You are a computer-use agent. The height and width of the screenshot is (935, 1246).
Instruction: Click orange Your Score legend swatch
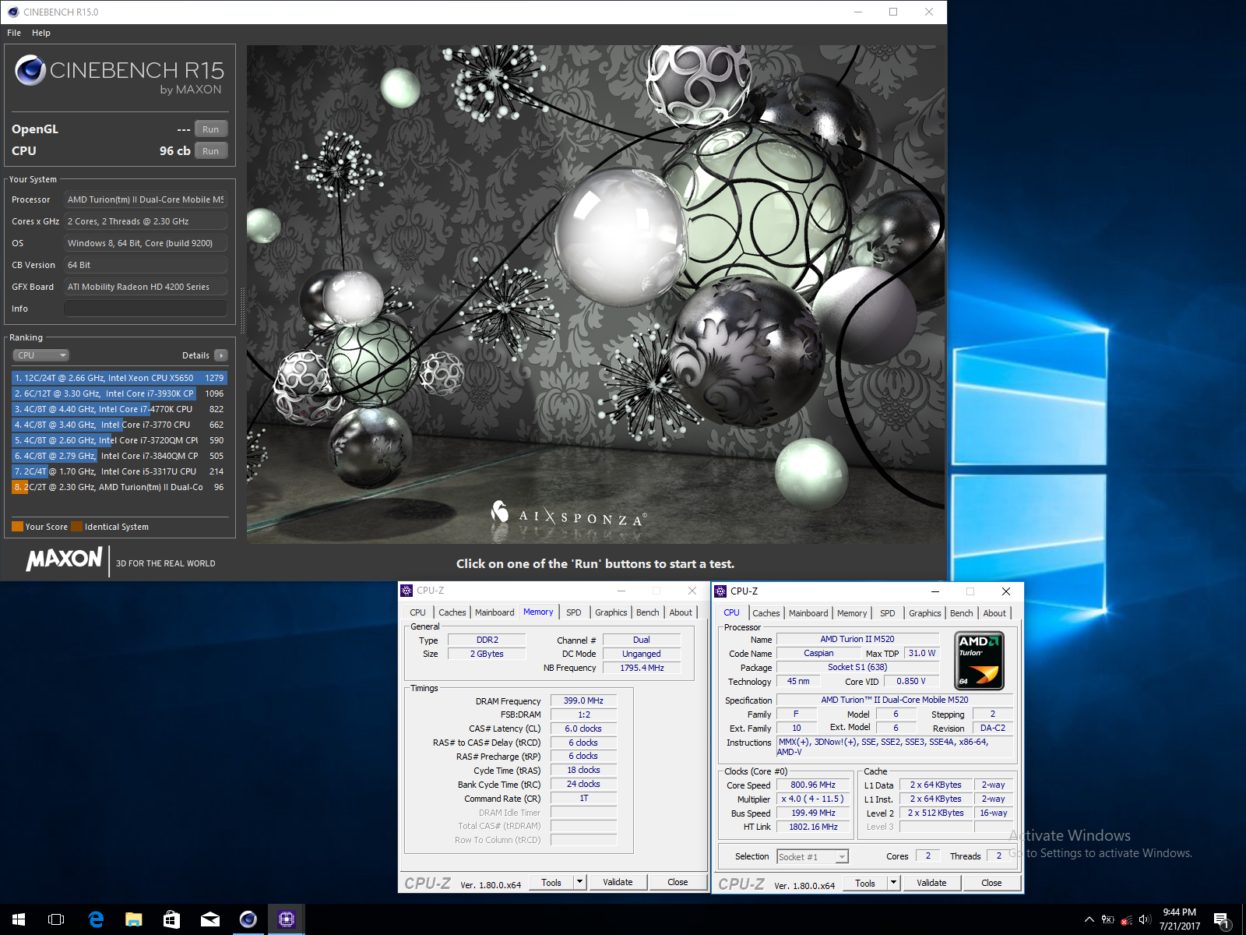point(17,527)
